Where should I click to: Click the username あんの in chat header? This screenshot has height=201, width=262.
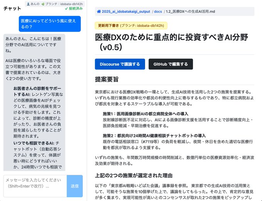click(35, 4)
